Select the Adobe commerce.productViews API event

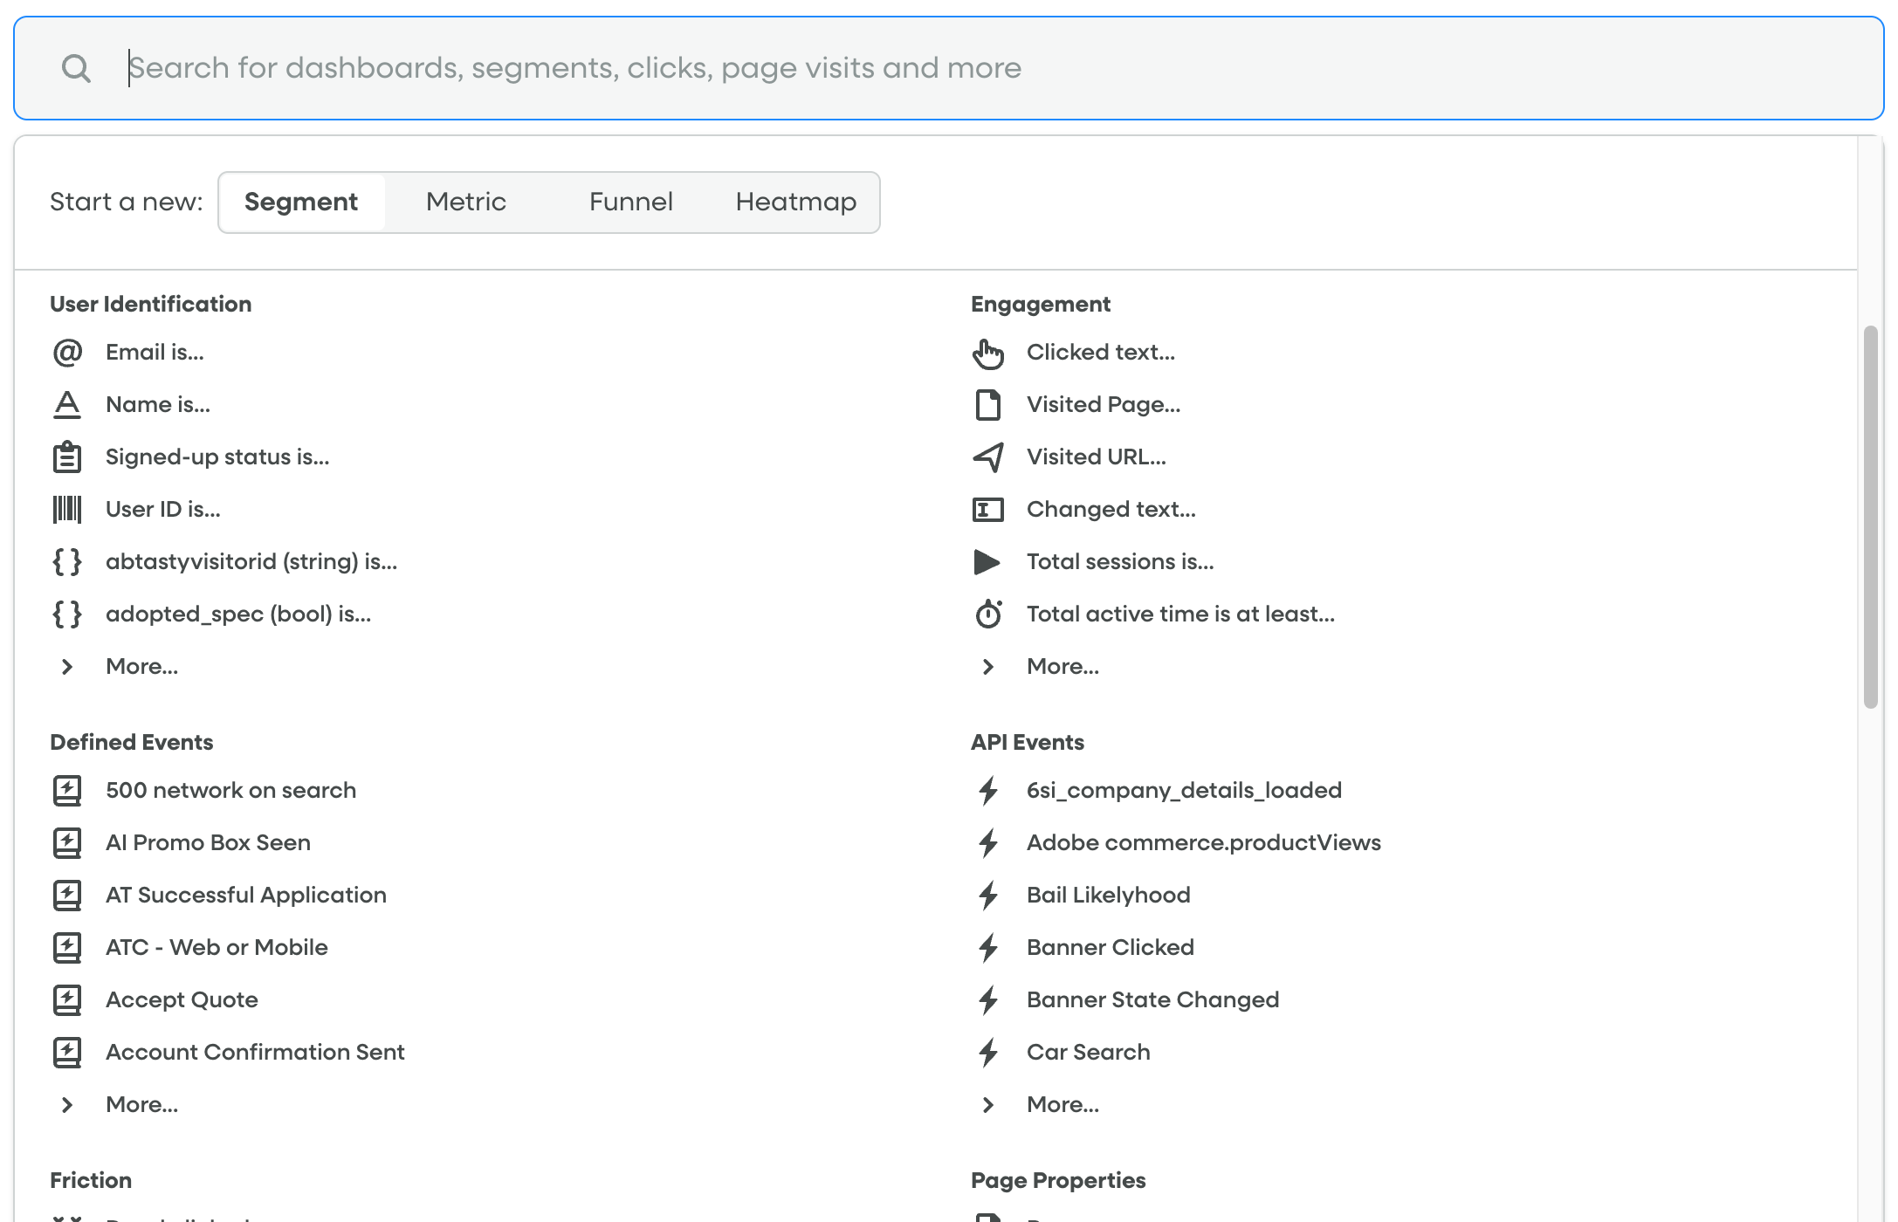pyautogui.click(x=1204, y=843)
